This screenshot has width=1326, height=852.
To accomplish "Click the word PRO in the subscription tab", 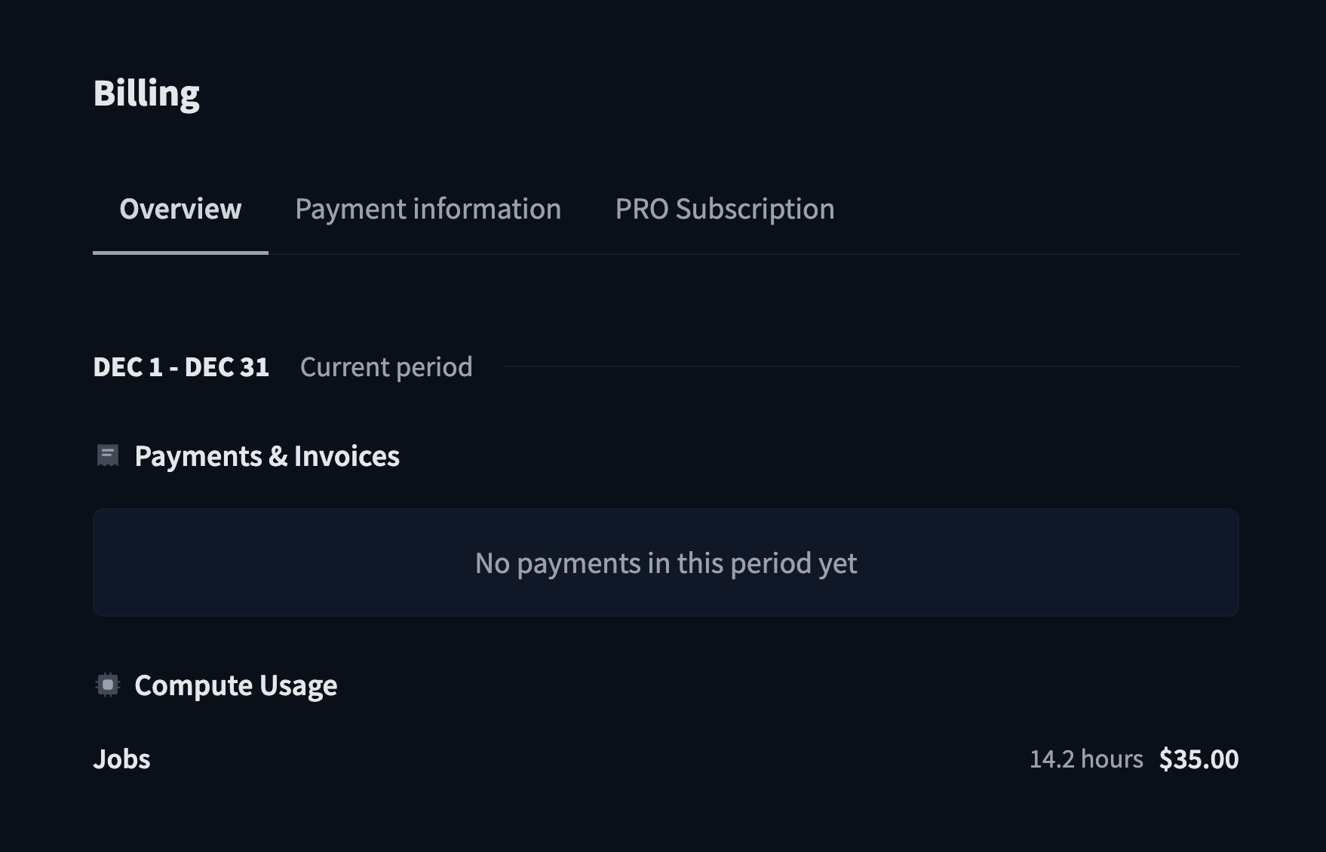I will click(x=642, y=209).
